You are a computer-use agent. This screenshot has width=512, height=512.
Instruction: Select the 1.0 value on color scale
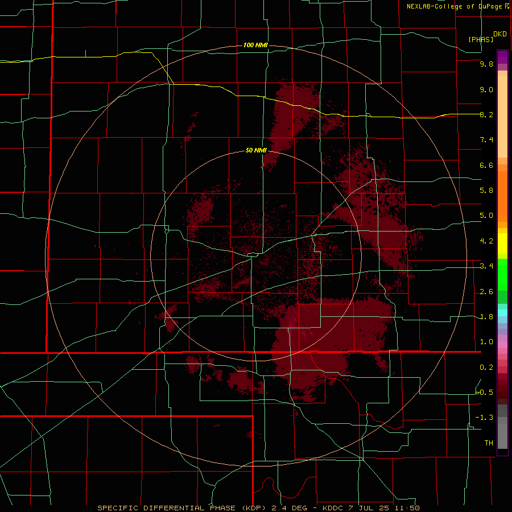point(486,342)
